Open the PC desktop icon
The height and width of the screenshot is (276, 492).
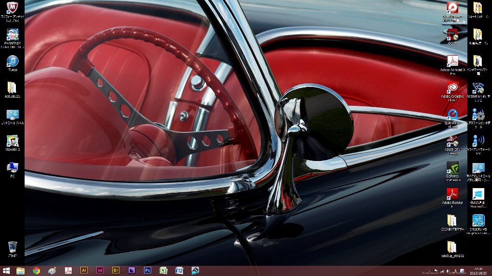click(x=12, y=167)
